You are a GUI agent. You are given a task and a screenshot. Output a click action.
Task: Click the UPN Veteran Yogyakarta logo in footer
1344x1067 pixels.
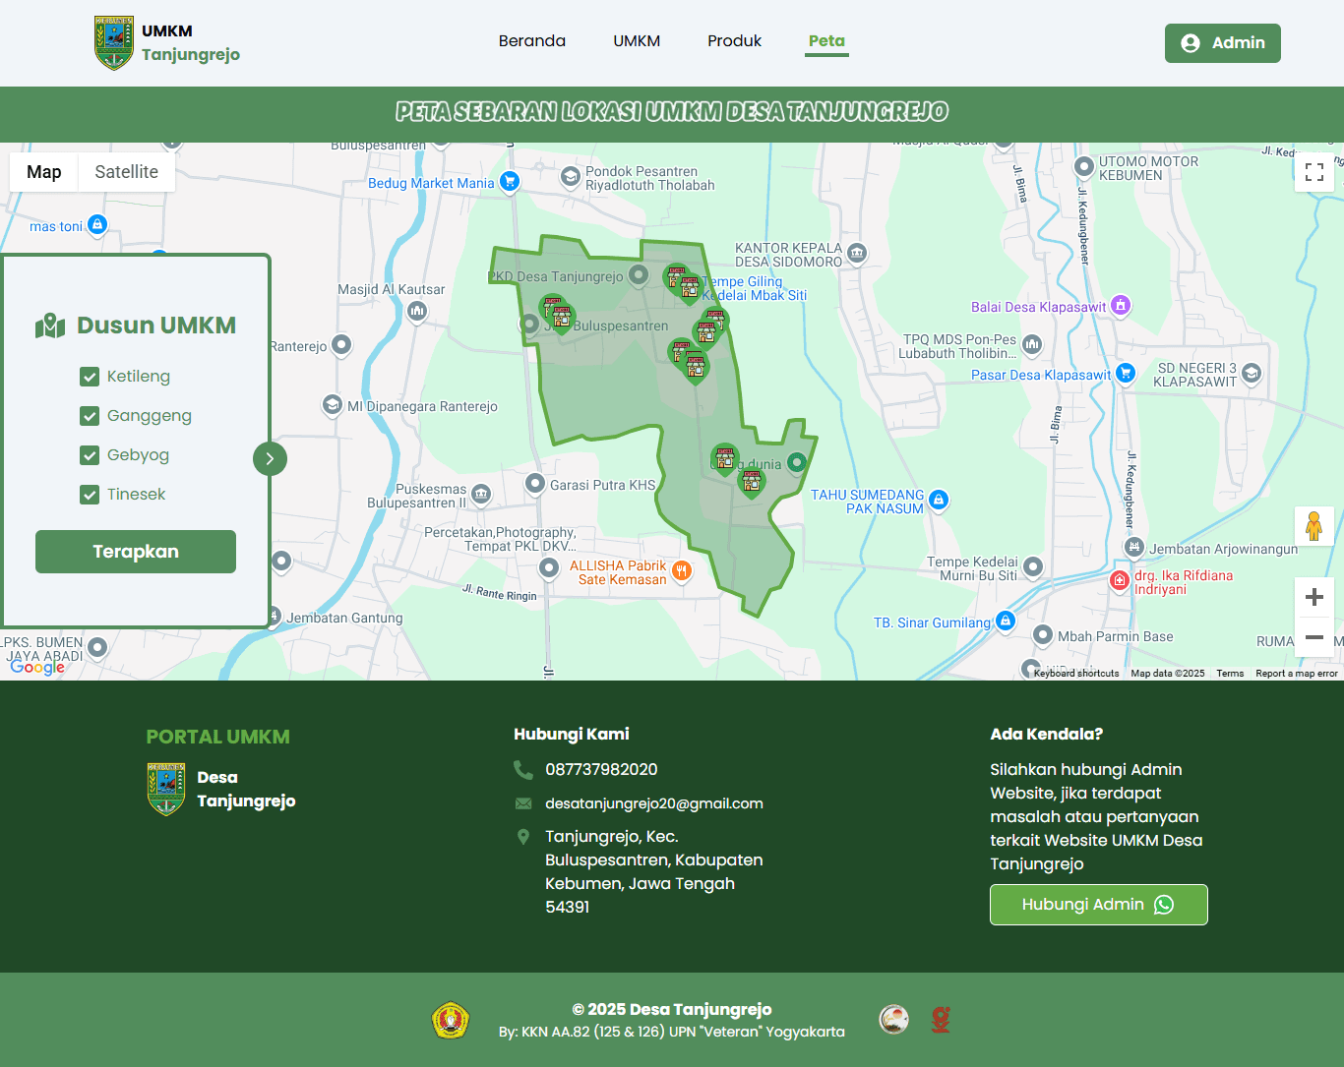pos(452,1020)
